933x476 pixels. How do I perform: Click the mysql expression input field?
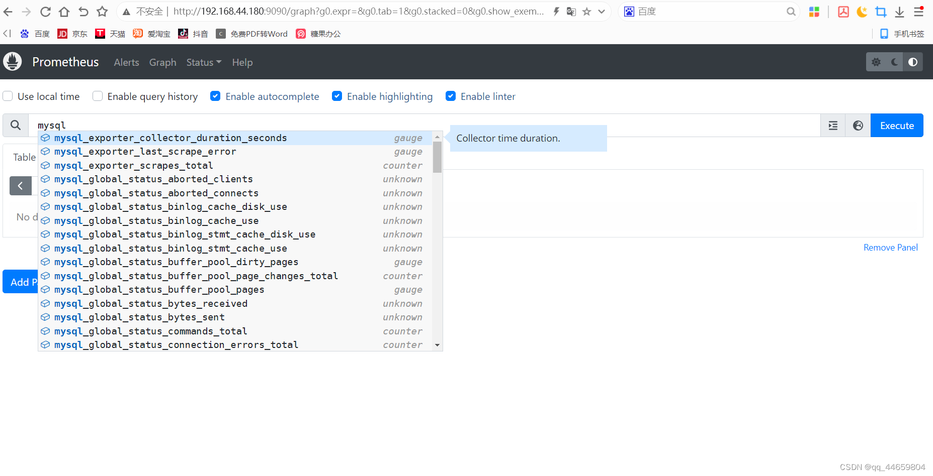(x=424, y=125)
